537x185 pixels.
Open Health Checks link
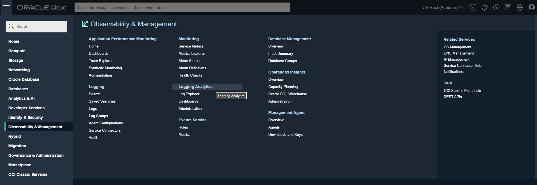click(x=190, y=75)
